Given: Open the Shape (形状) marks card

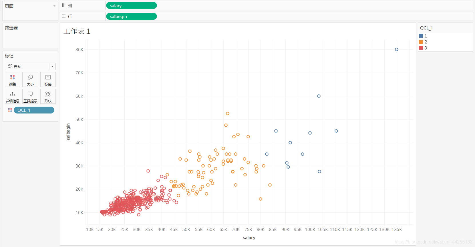Looking at the screenshot, I should pos(48,96).
